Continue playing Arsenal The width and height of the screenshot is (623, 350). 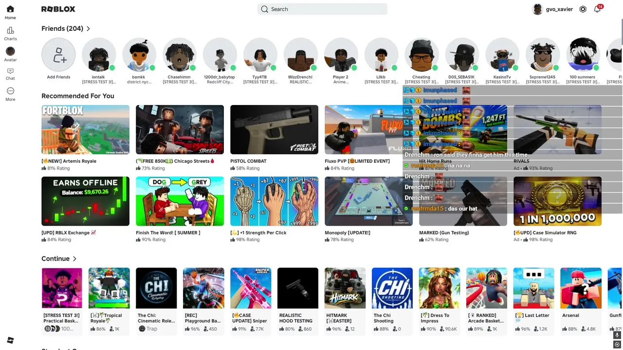[581, 288]
